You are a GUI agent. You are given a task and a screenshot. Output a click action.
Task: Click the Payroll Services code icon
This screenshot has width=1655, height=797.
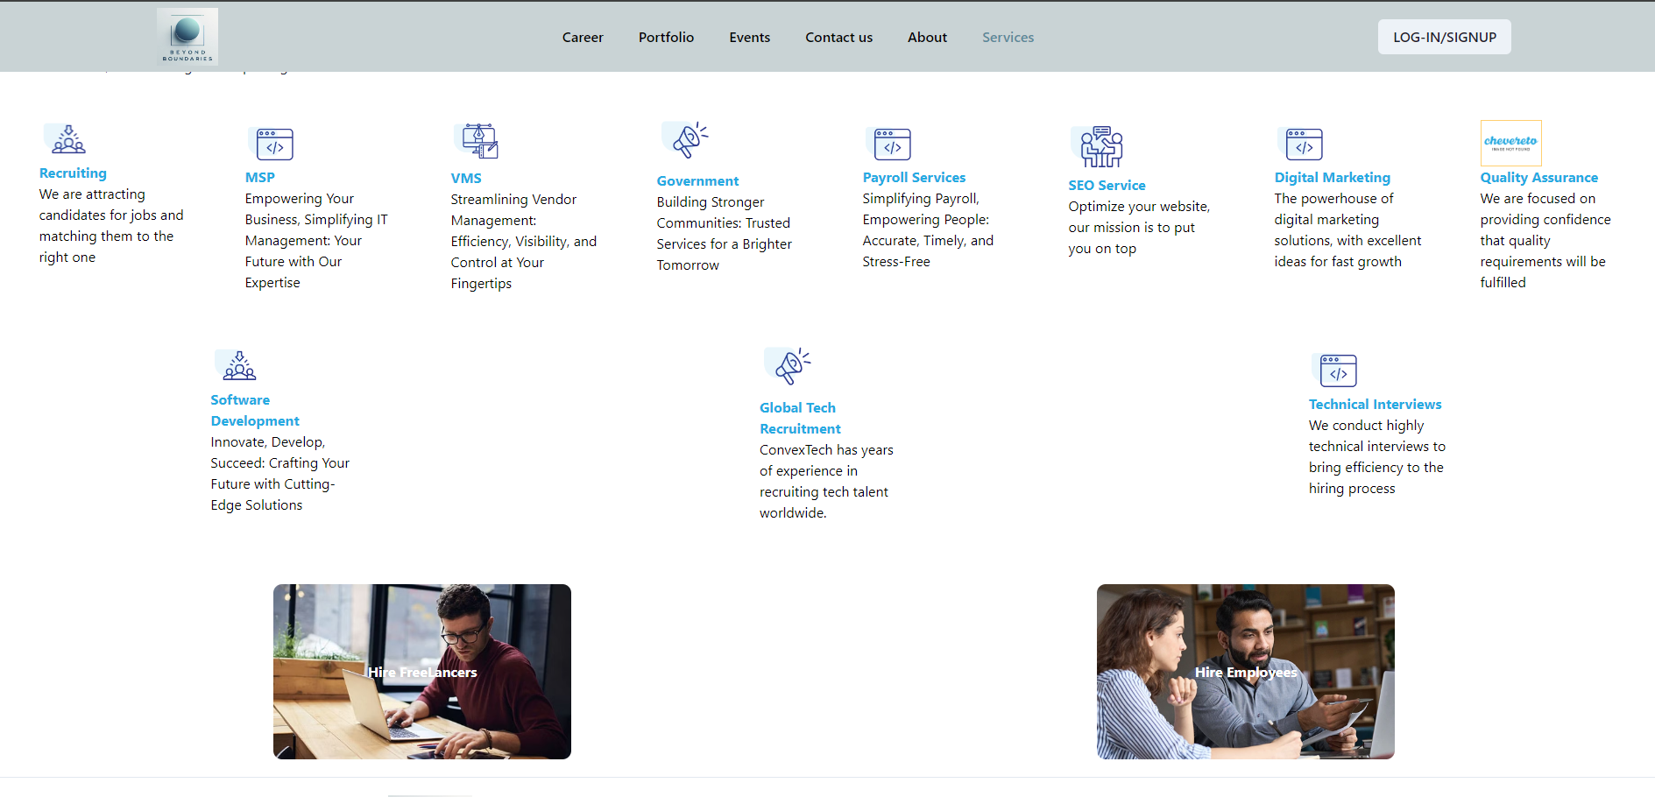(x=890, y=144)
